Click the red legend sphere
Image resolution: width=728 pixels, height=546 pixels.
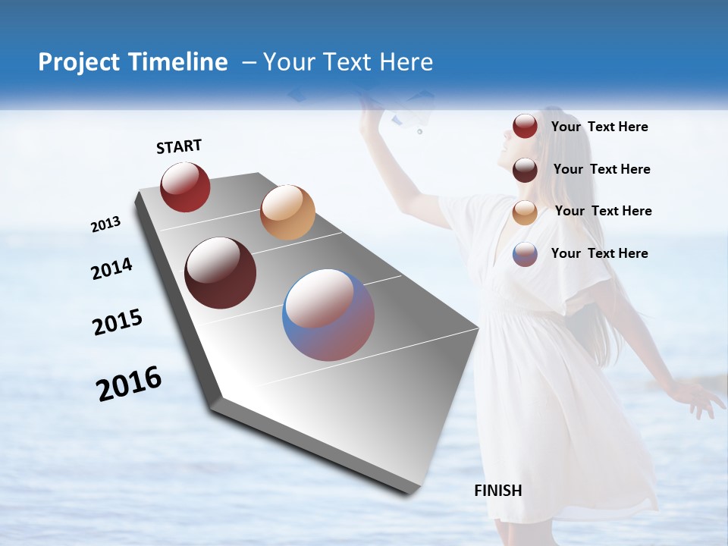coord(525,127)
